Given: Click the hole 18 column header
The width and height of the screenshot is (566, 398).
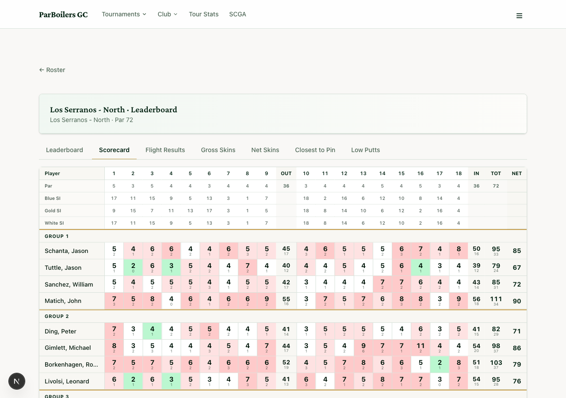Looking at the screenshot, I should point(459,173).
